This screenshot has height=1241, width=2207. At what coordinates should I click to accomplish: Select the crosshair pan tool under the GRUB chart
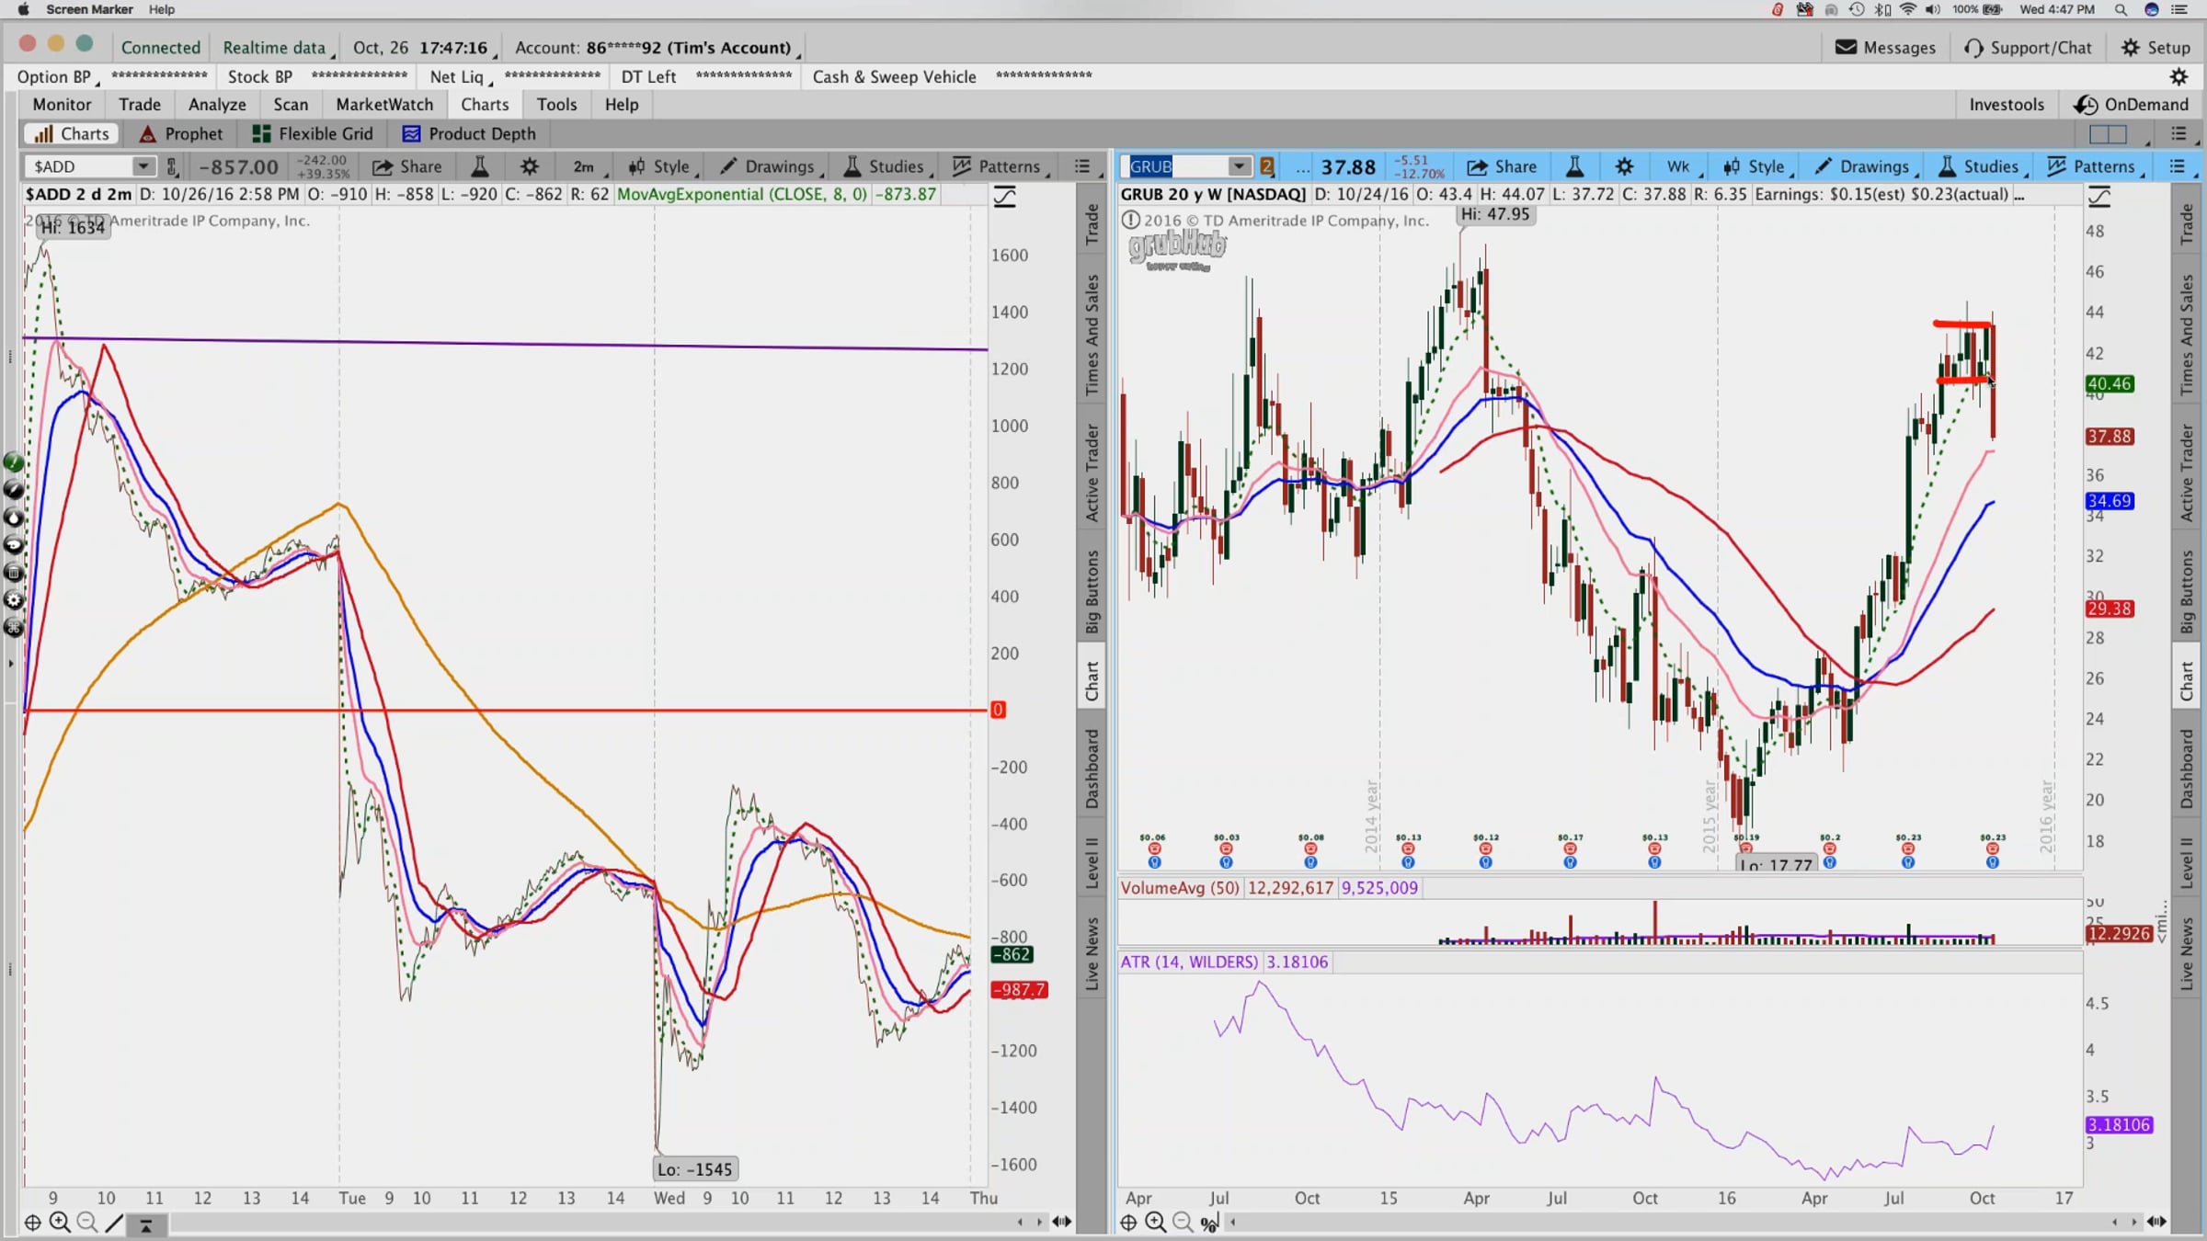click(x=1128, y=1222)
